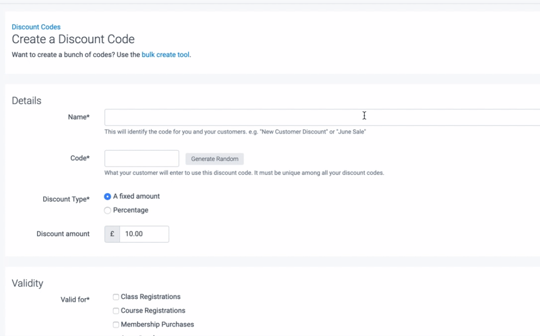Check the Membership Purchases checkbox
This screenshot has height=336, width=540.
(x=116, y=325)
